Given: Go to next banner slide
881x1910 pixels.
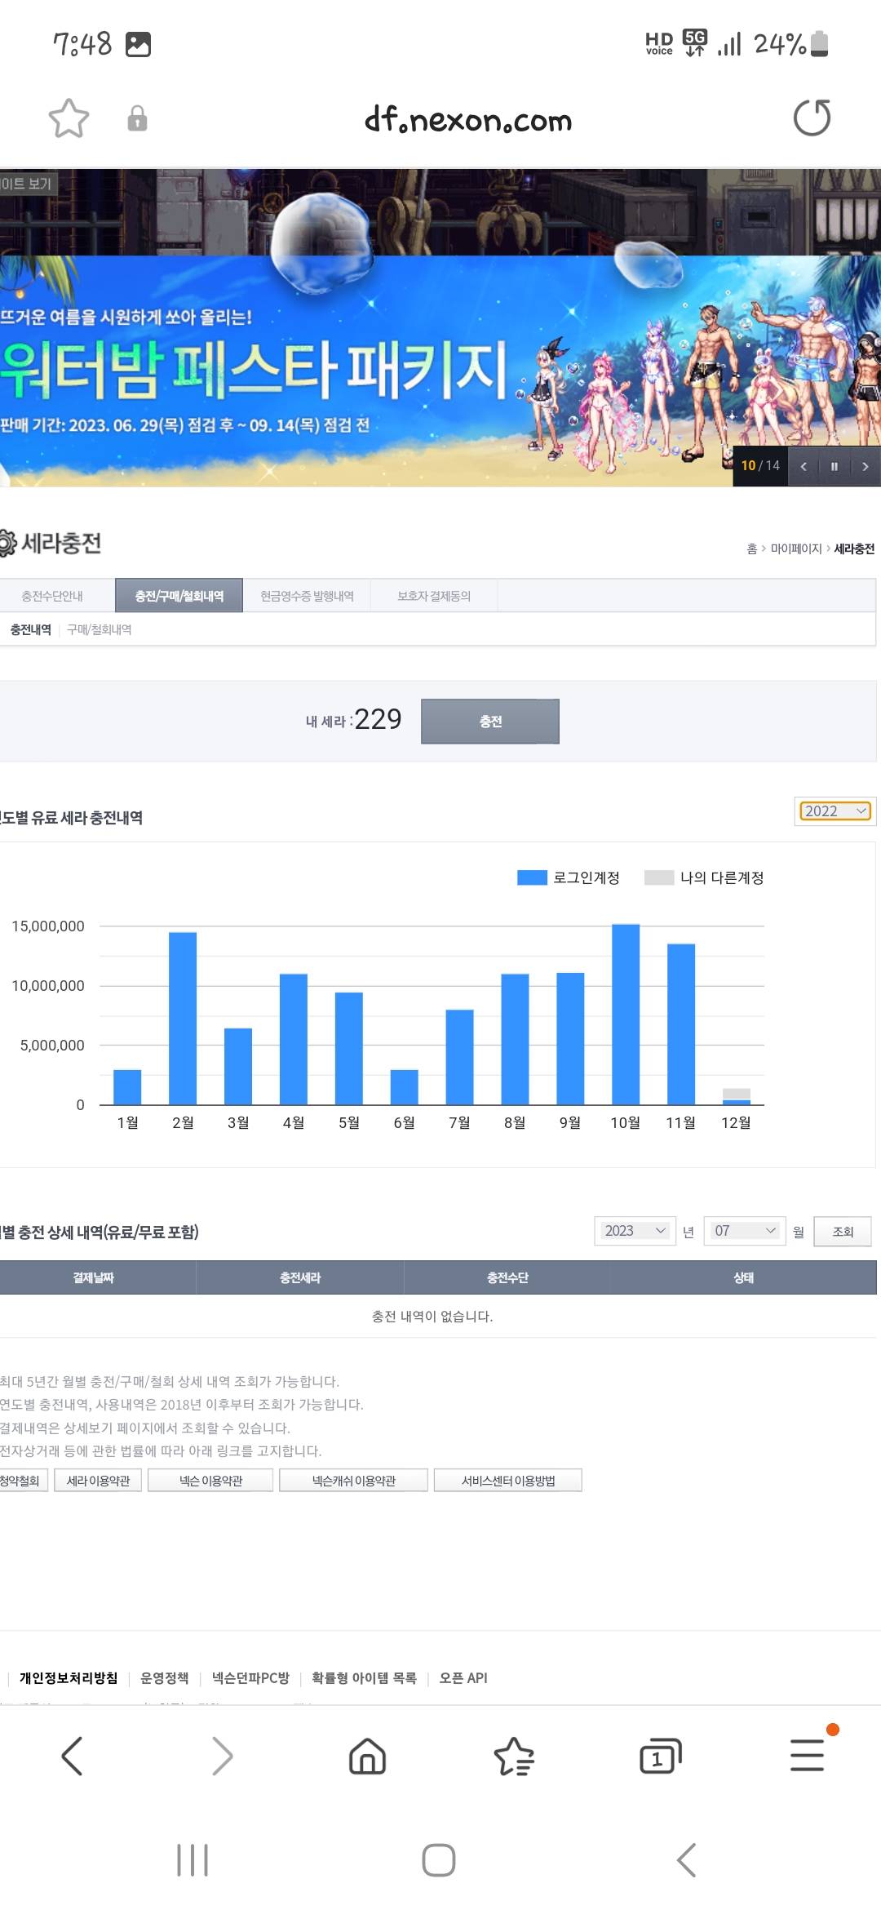Looking at the screenshot, I should (866, 466).
